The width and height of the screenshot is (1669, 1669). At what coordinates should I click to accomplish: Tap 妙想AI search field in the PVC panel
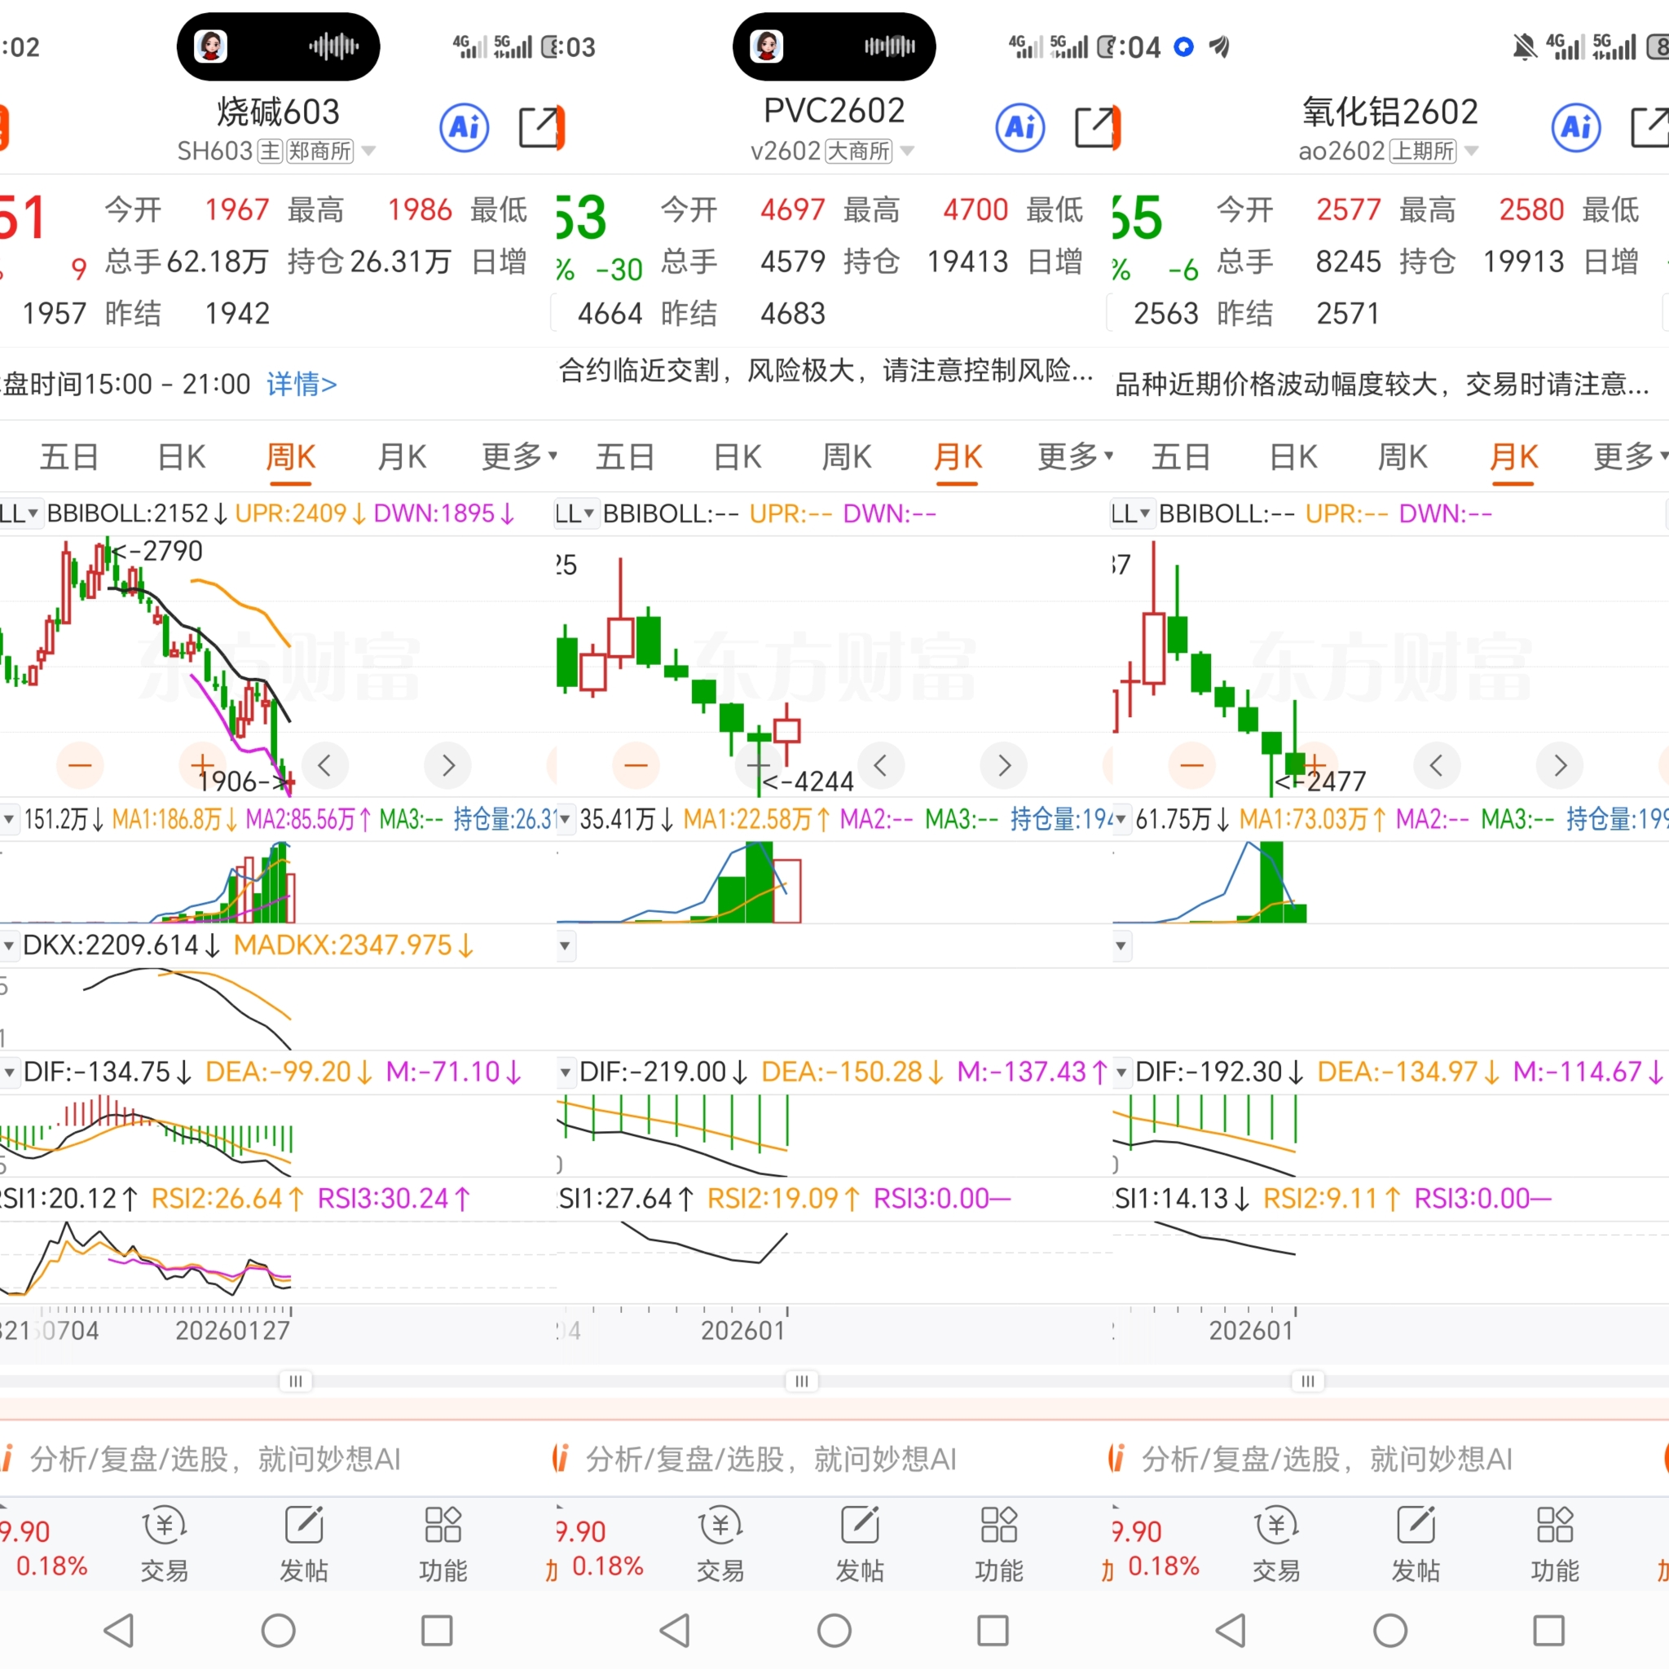[771, 1459]
